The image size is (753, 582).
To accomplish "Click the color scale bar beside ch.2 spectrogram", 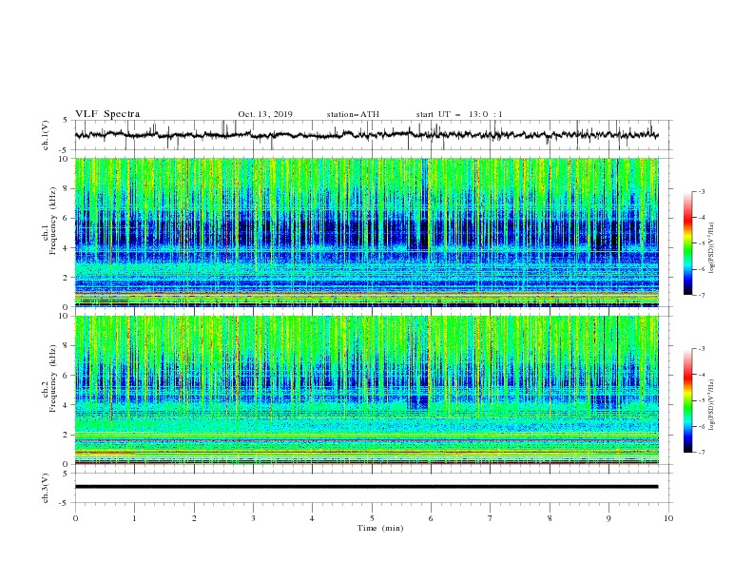I will (687, 400).
